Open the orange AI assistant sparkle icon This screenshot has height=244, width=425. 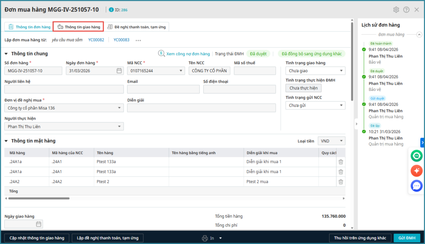tap(416, 171)
